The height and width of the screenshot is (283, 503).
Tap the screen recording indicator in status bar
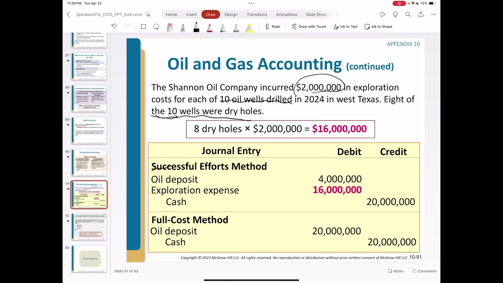point(399,3)
